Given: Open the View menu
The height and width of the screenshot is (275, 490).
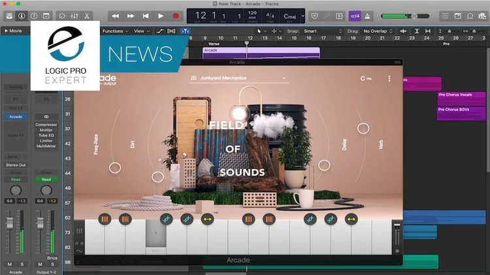Looking at the screenshot, I should [142, 31].
